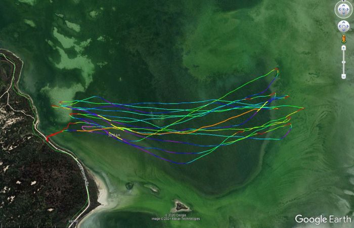Tilt view down with look joystick arrow
This screenshot has height=228, width=354.
(343, 14)
